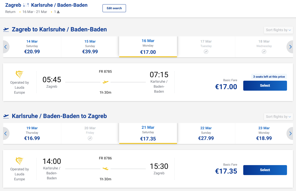Click the passenger count icon in header
The height and width of the screenshot is (191, 296).
pyautogui.click(x=58, y=12)
